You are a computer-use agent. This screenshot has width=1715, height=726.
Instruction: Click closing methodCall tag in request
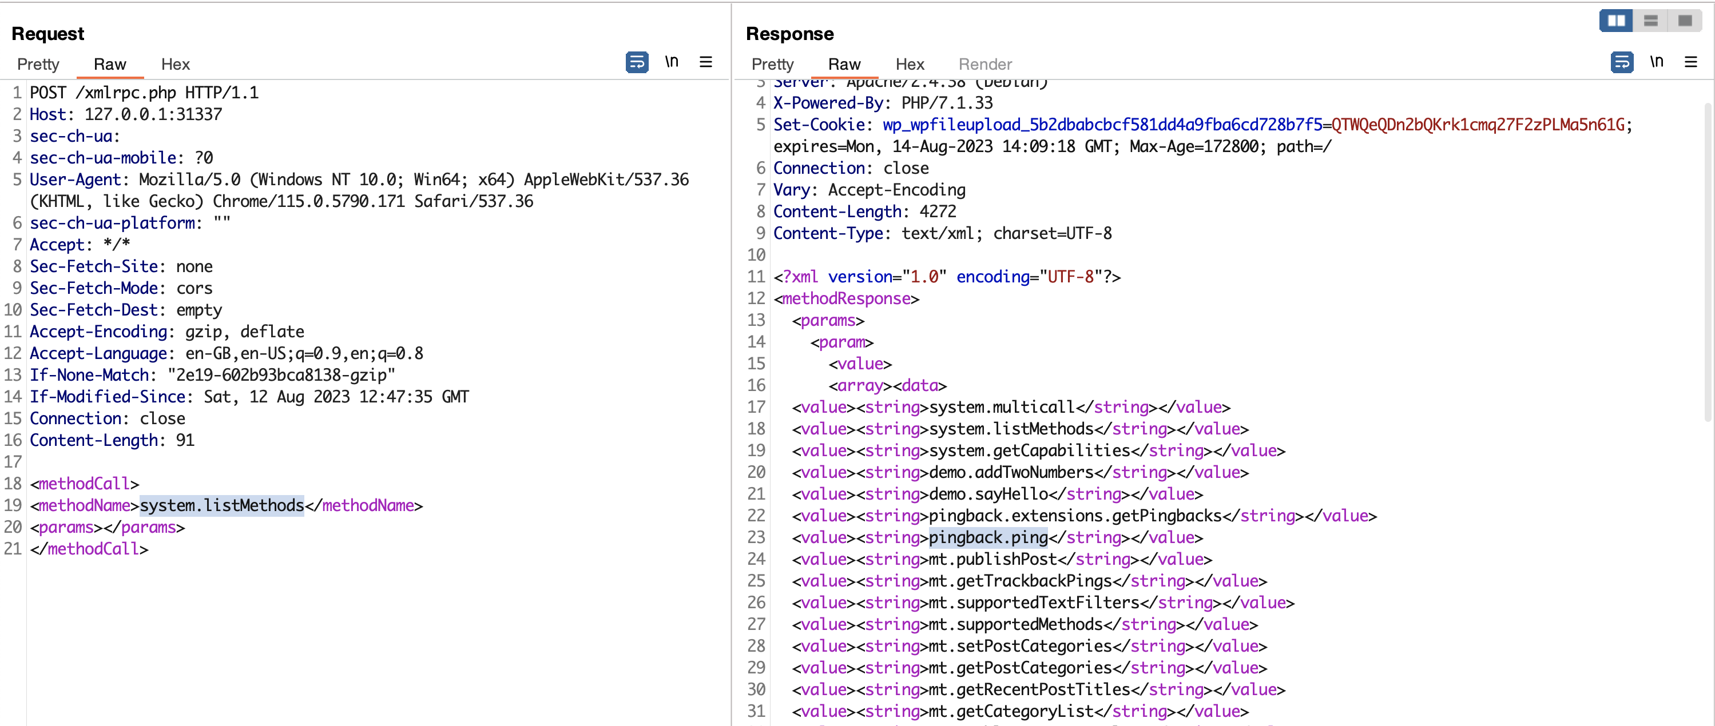pos(89,548)
